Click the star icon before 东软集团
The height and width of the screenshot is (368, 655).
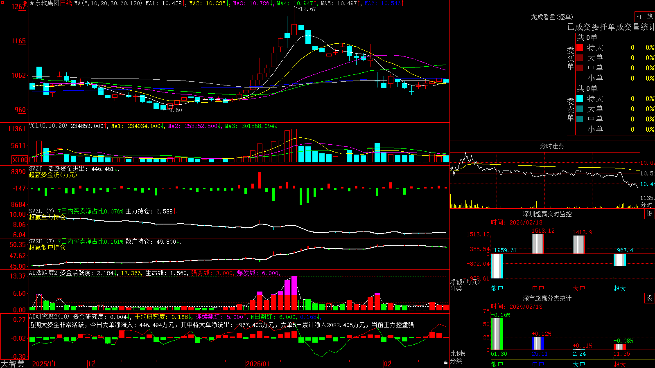click(32, 3)
